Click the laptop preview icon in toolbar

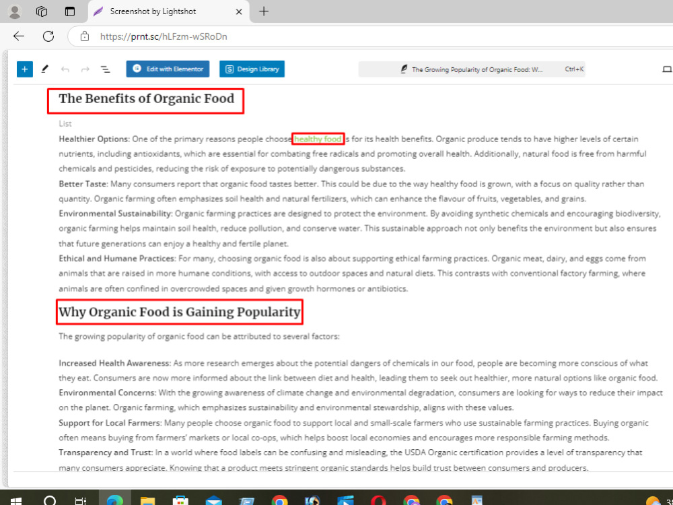click(666, 69)
